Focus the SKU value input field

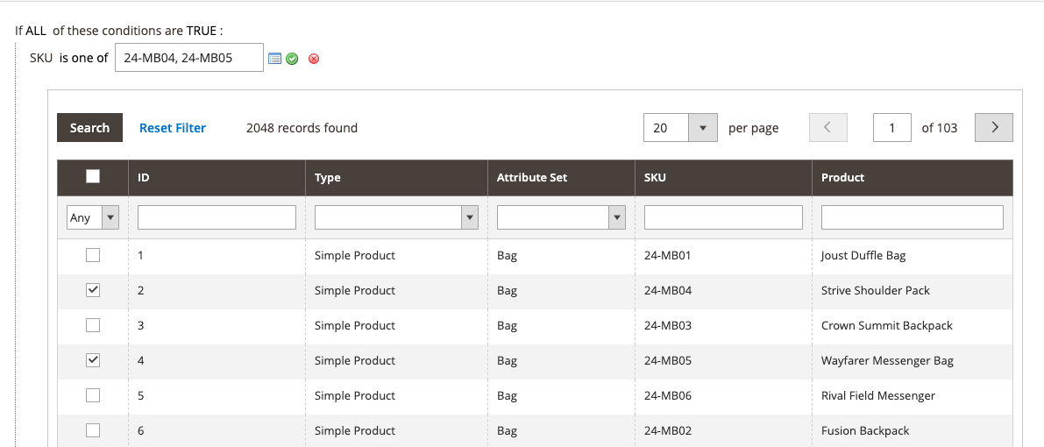click(x=189, y=58)
